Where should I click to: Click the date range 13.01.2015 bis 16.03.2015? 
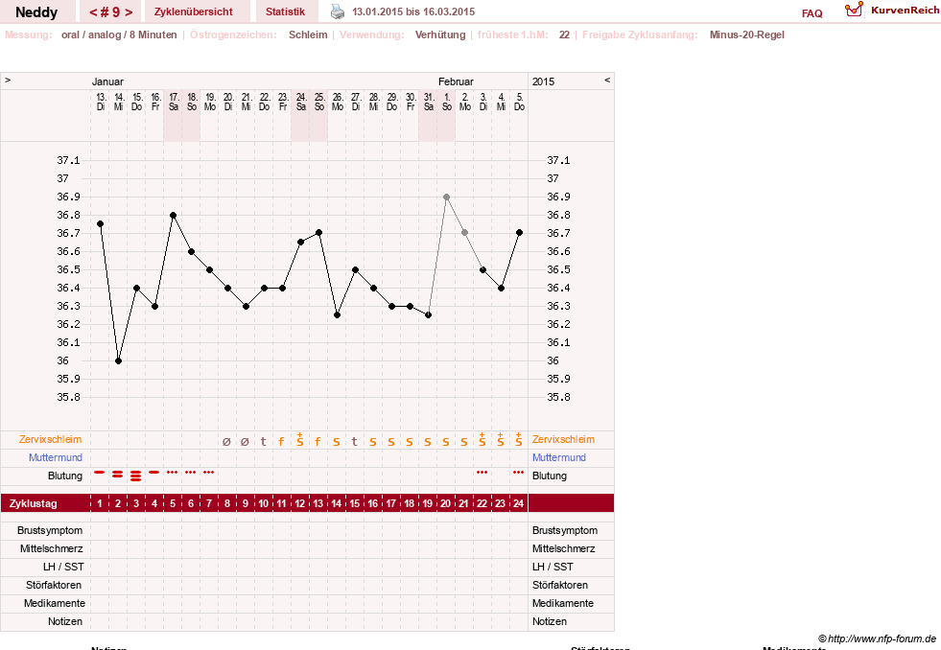413,12
